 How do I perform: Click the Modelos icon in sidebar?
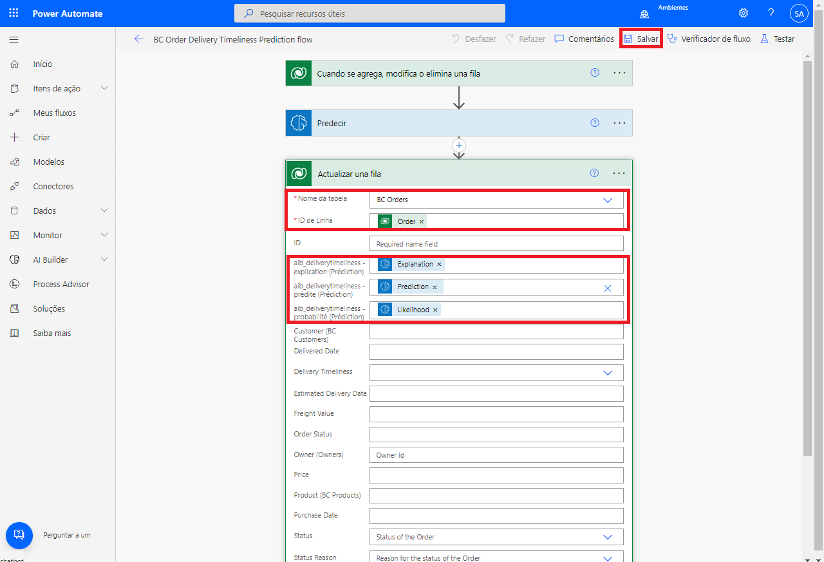(x=14, y=162)
